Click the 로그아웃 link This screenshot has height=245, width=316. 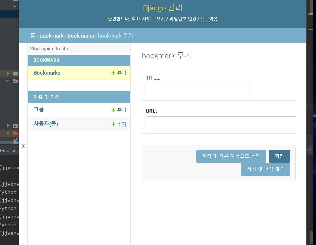click(209, 19)
